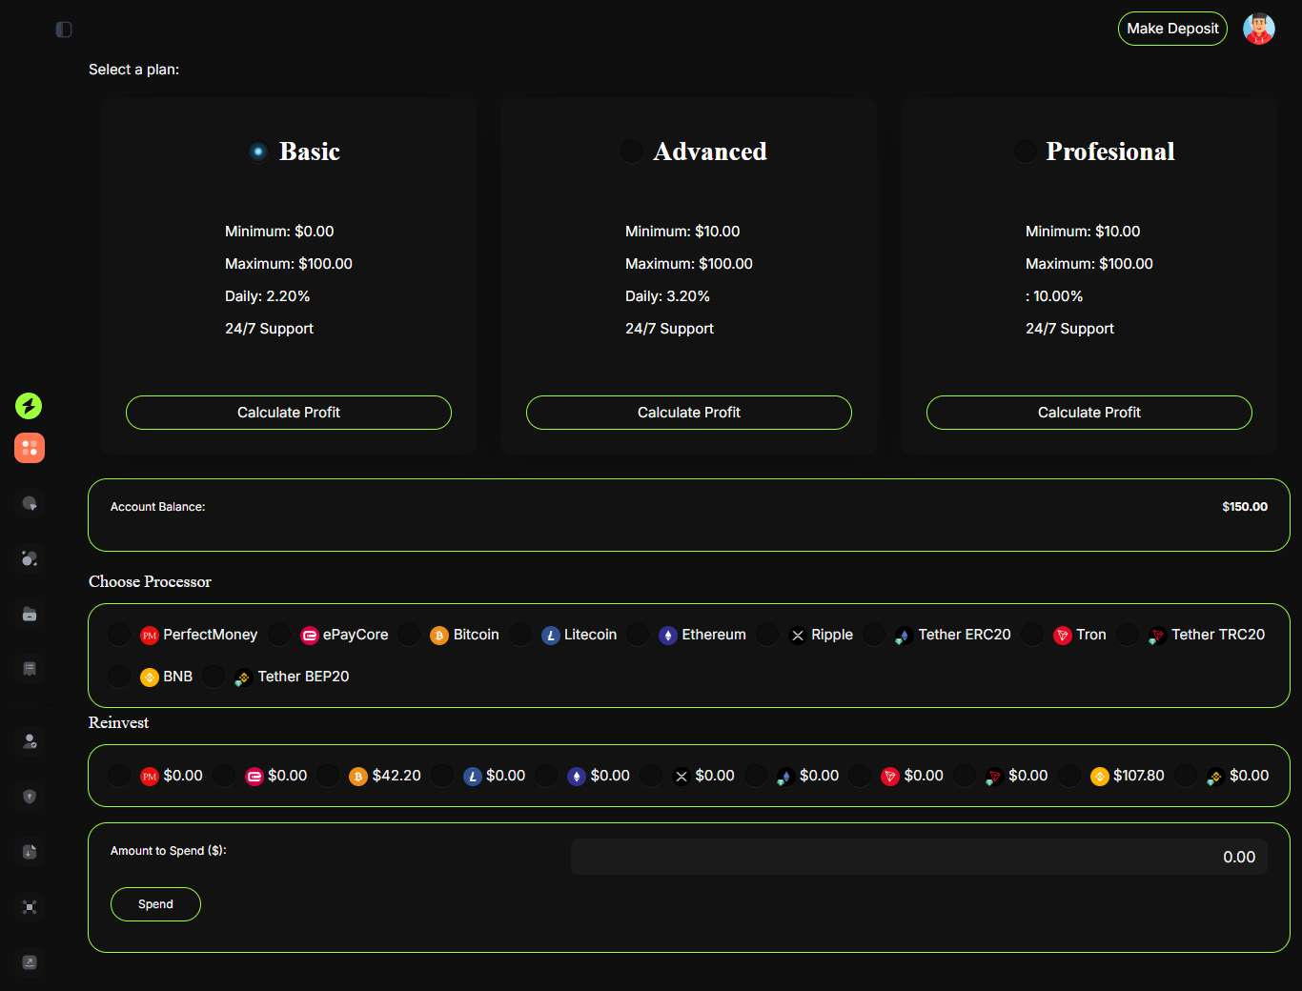This screenshot has width=1302, height=991.
Task: Click the pie chart sidebar icon
Action: [x=30, y=503]
